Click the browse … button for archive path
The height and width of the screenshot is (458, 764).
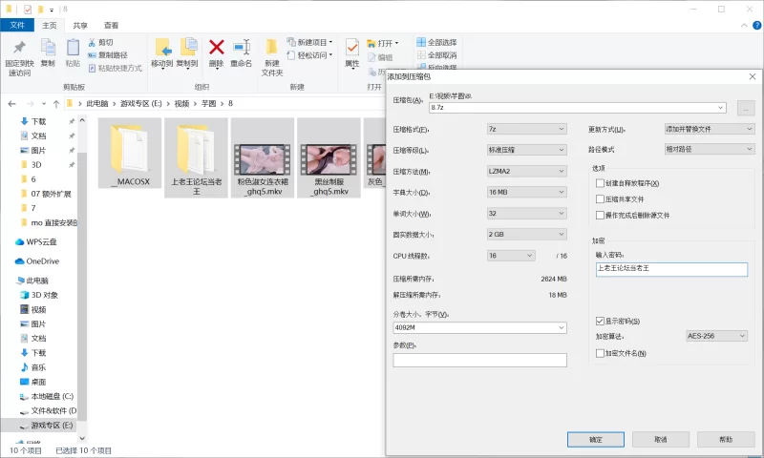click(x=746, y=108)
